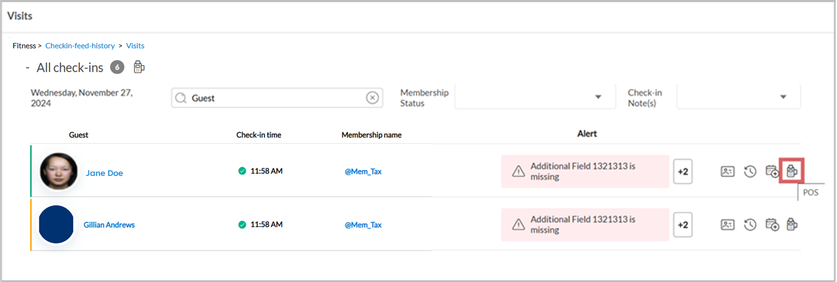Click the Guest column header

(78, 135)
